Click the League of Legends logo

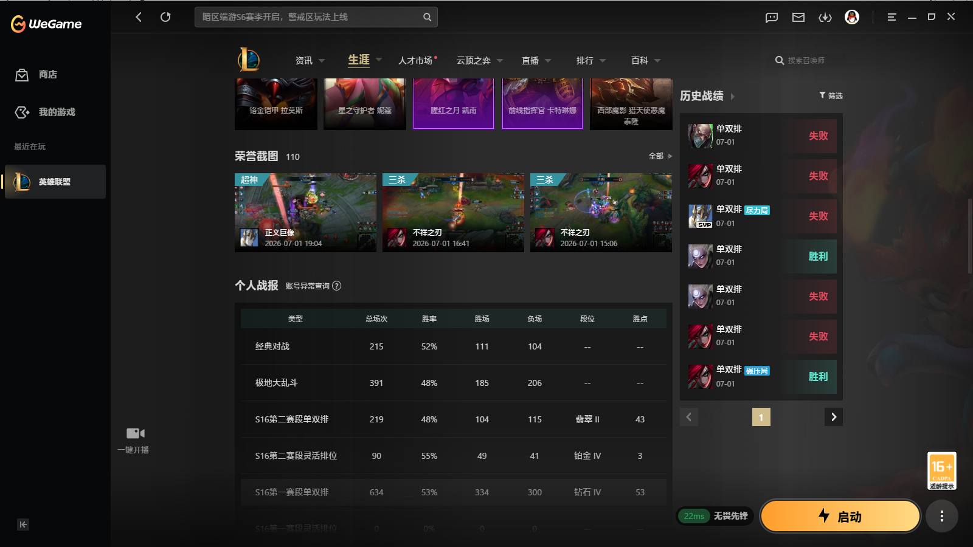click(x=249, y=60)
